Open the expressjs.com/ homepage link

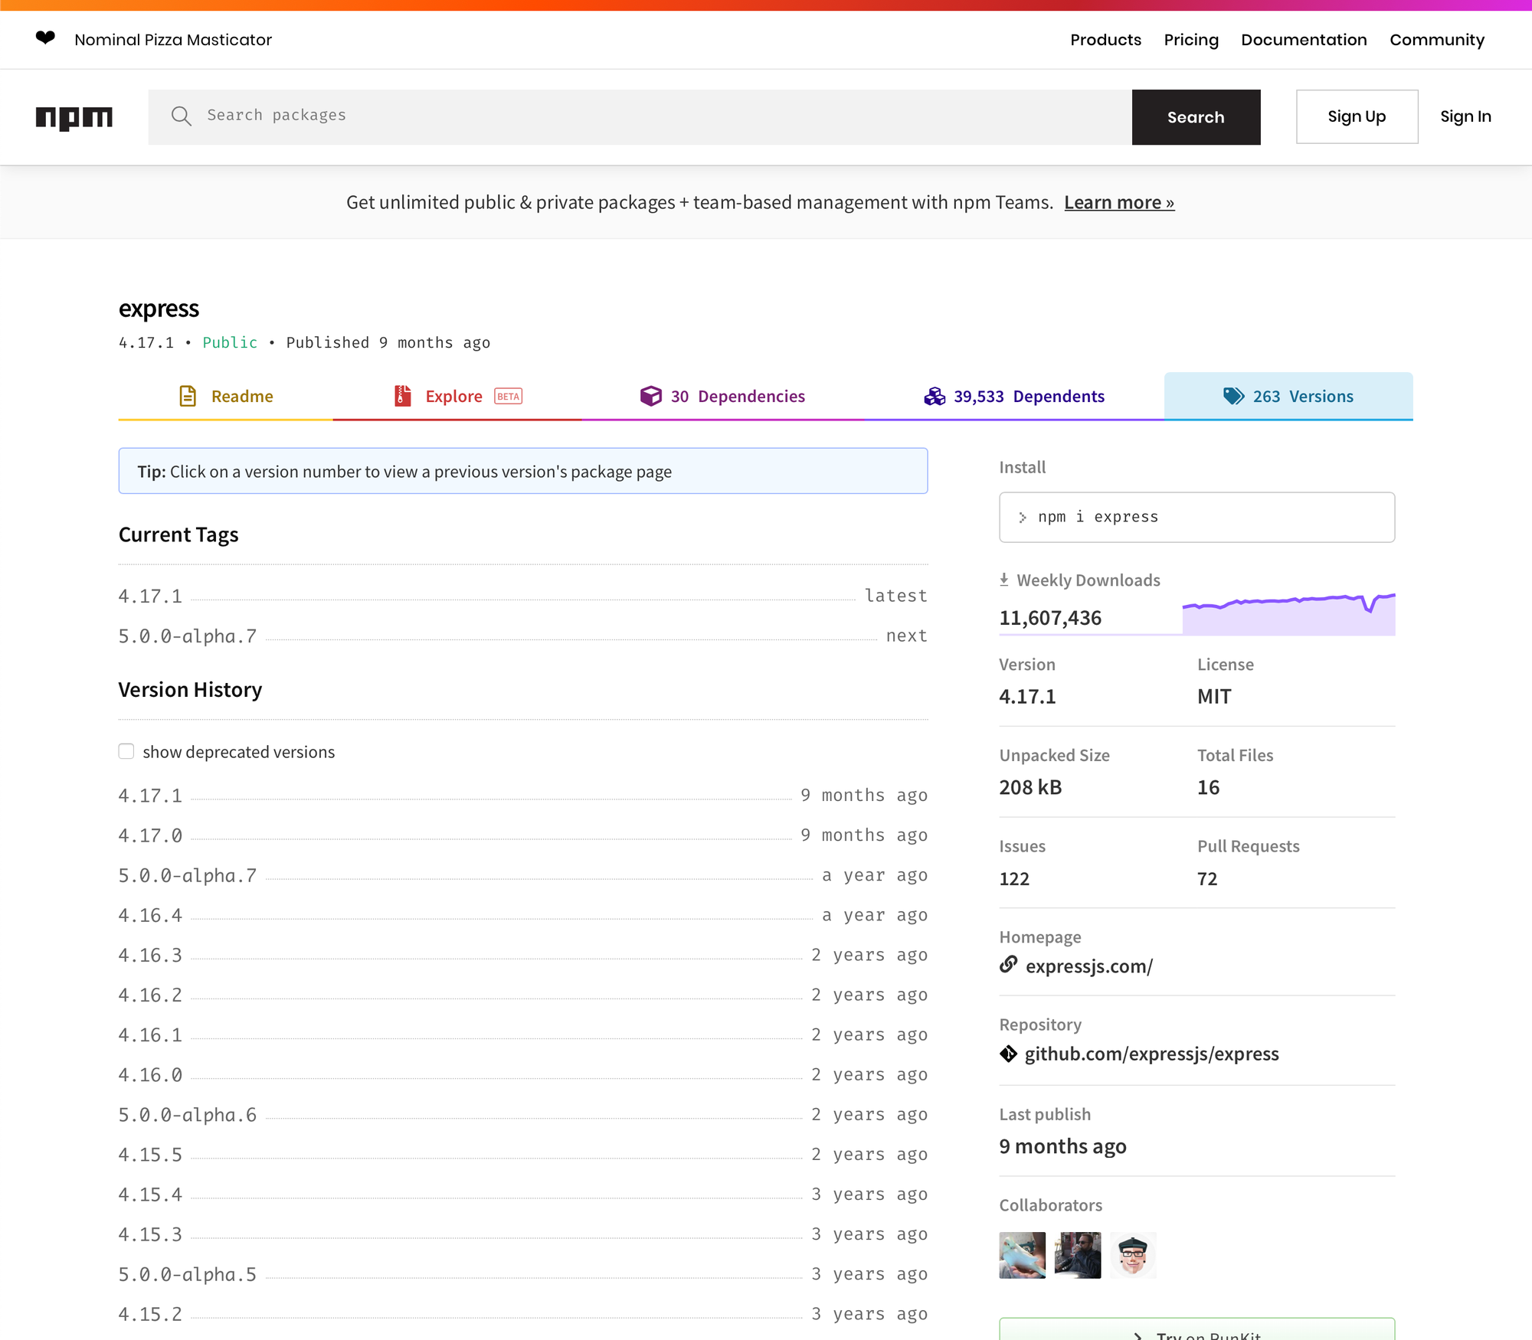pyautogui.click(x=1088, y=966)
